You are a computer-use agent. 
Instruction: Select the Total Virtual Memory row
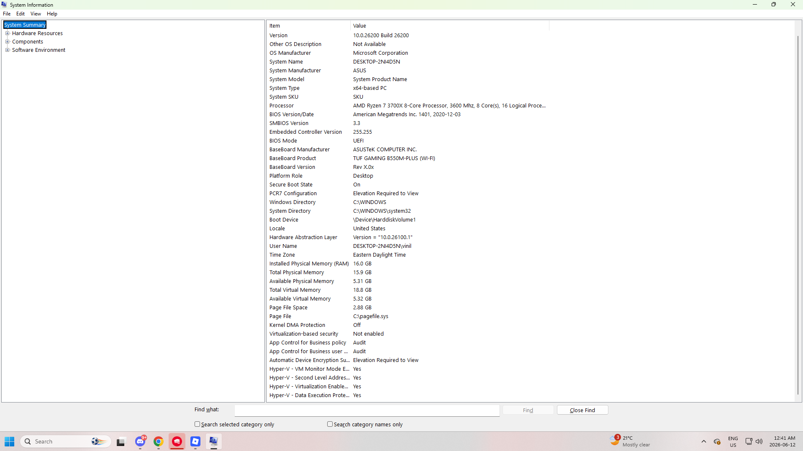[x=408, y=290]
